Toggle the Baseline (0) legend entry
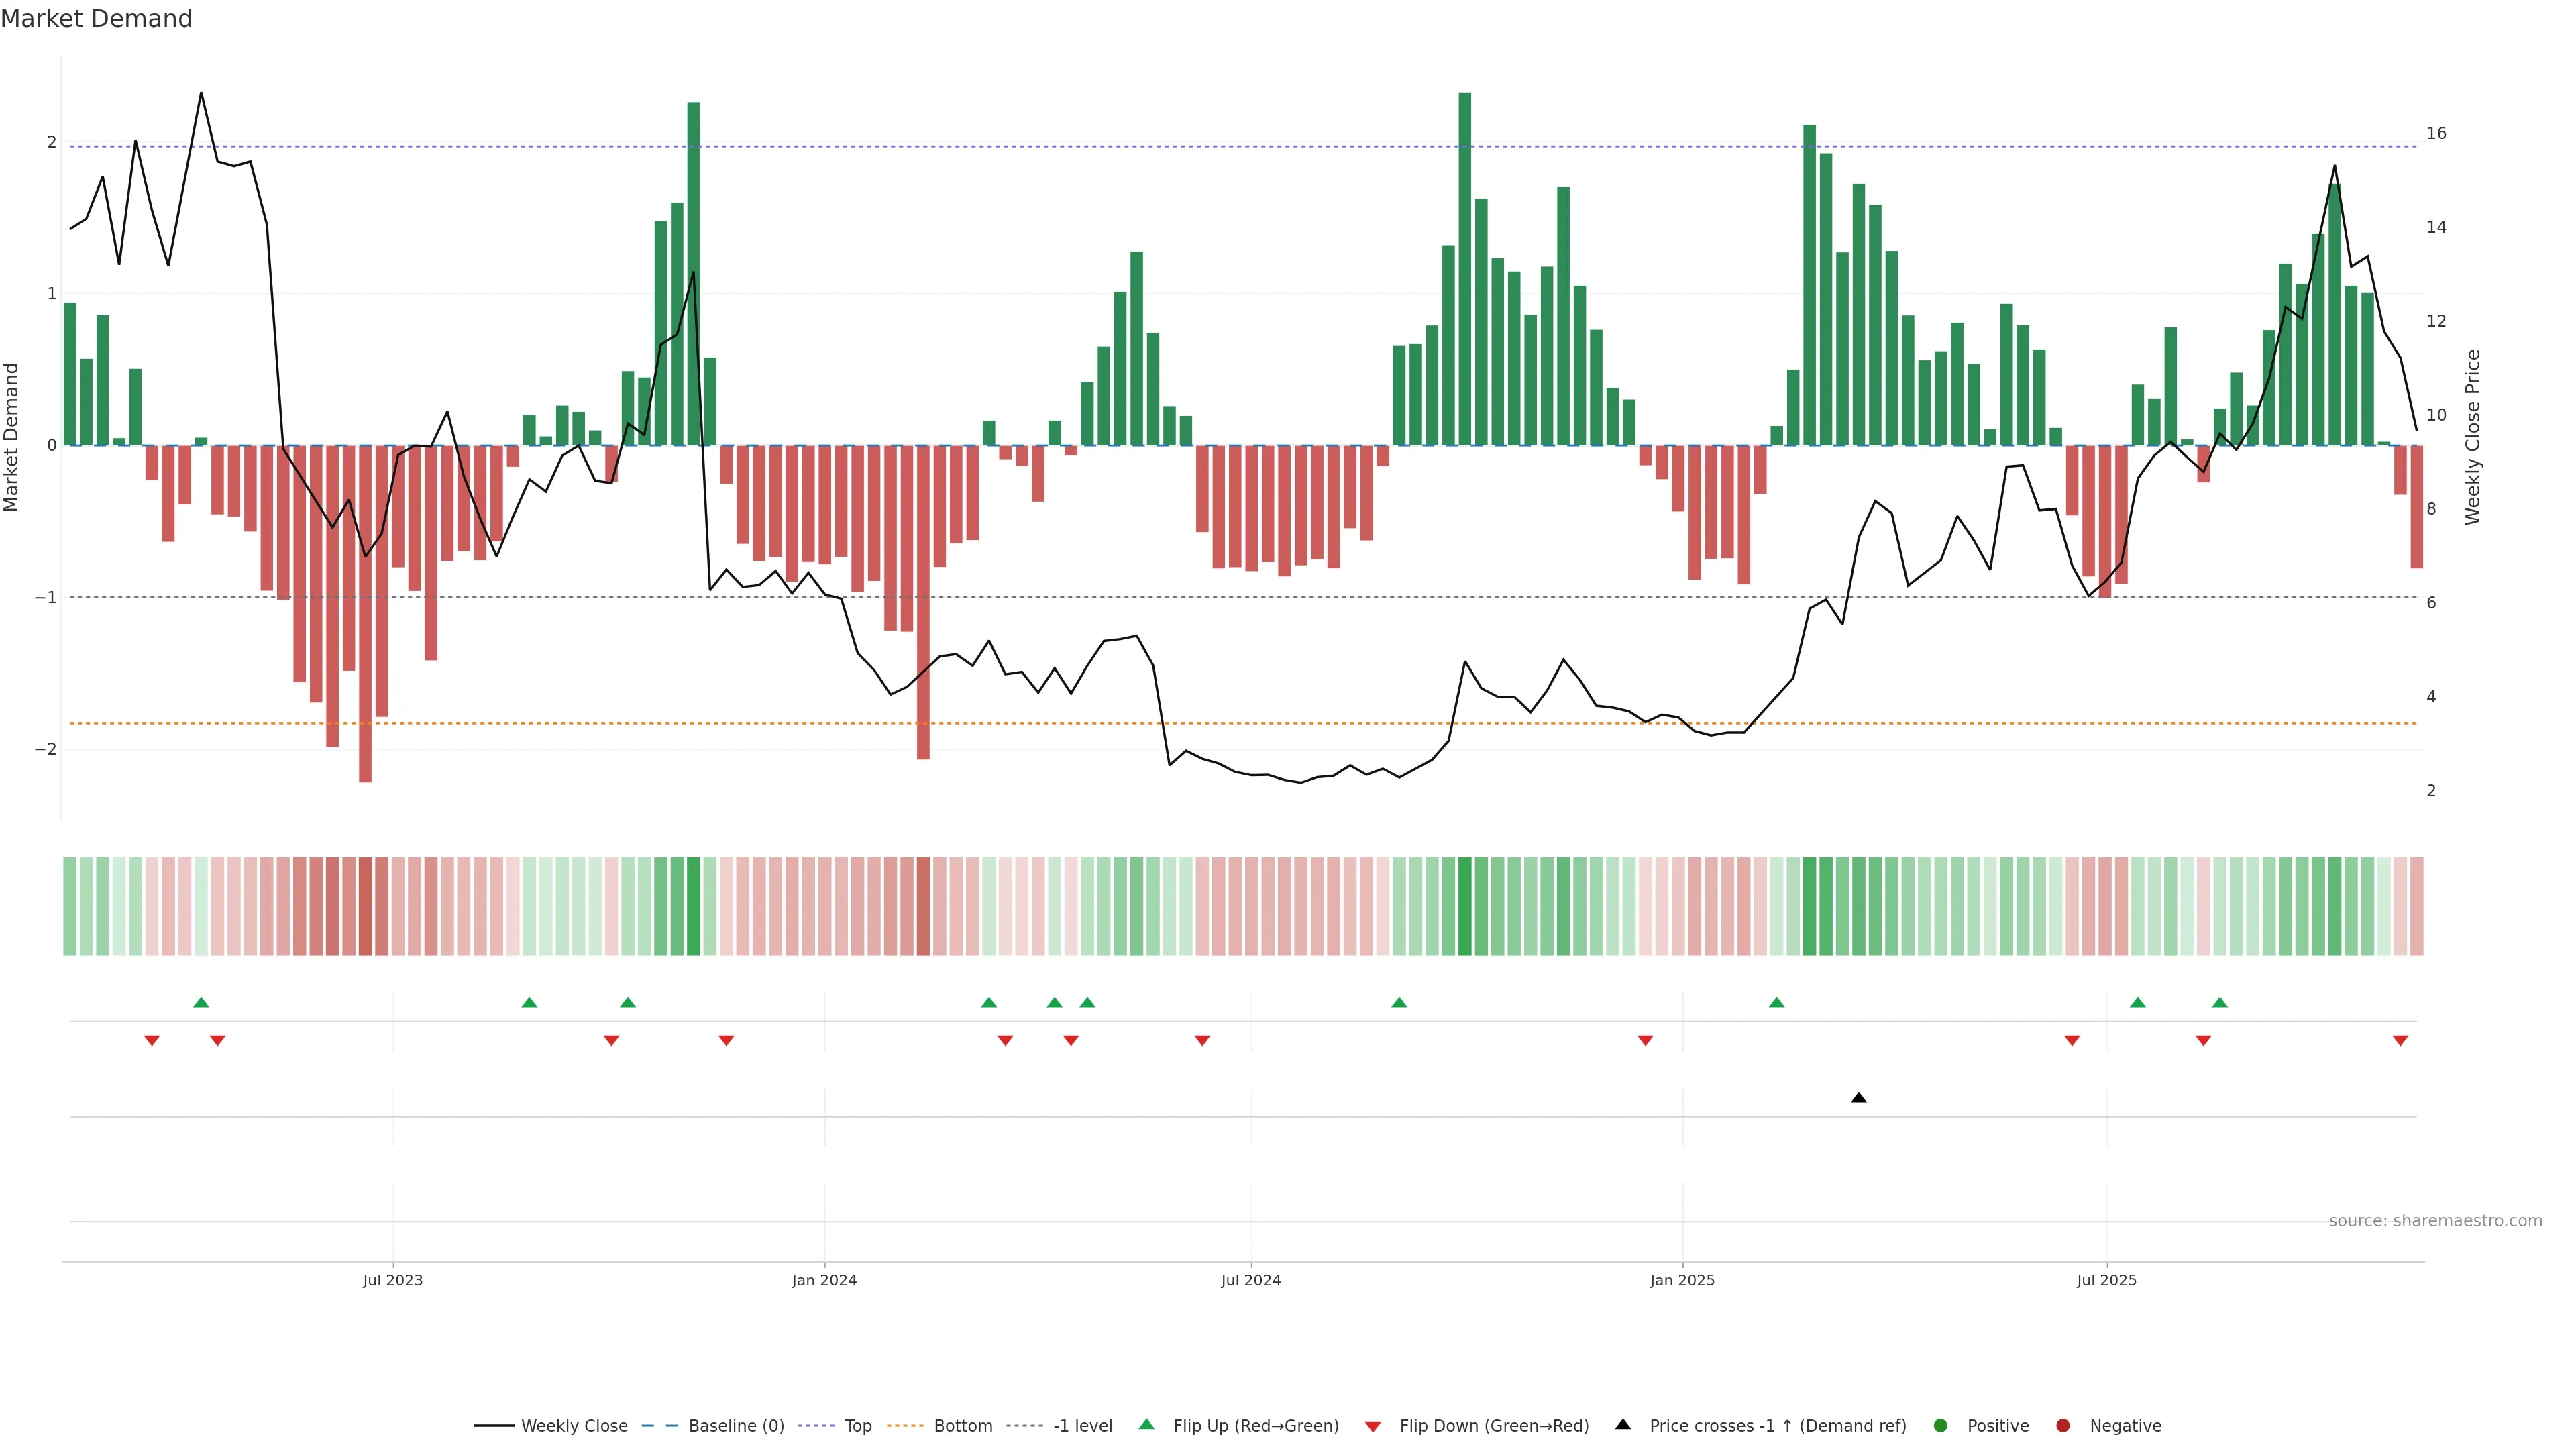 (736, 1425)
